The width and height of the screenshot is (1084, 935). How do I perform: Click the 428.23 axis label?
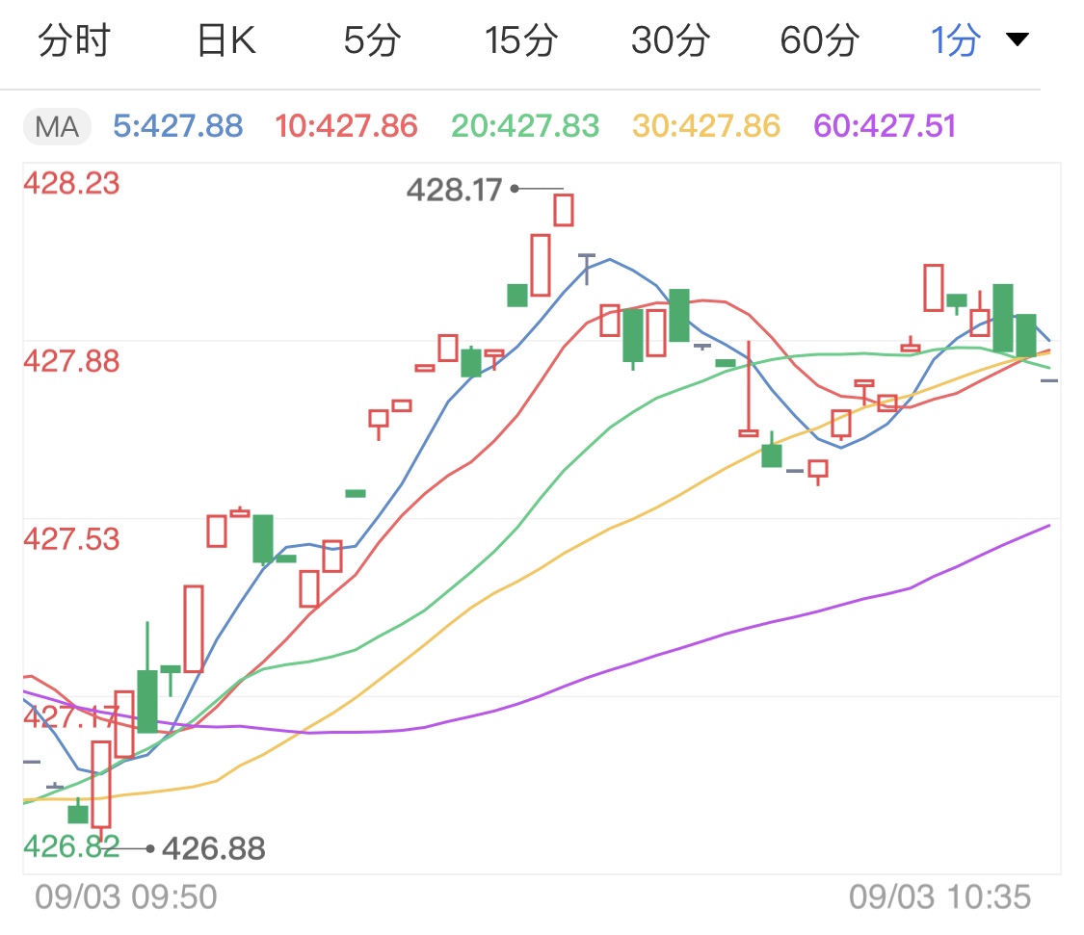pyautogui.click(x=71, y=184)
